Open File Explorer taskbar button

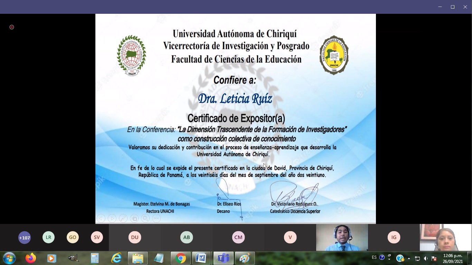tap(138, 258)
